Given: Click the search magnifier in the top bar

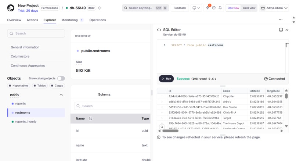Looking at the screenshot, I should pyautogui.click(x=126, y=8).
